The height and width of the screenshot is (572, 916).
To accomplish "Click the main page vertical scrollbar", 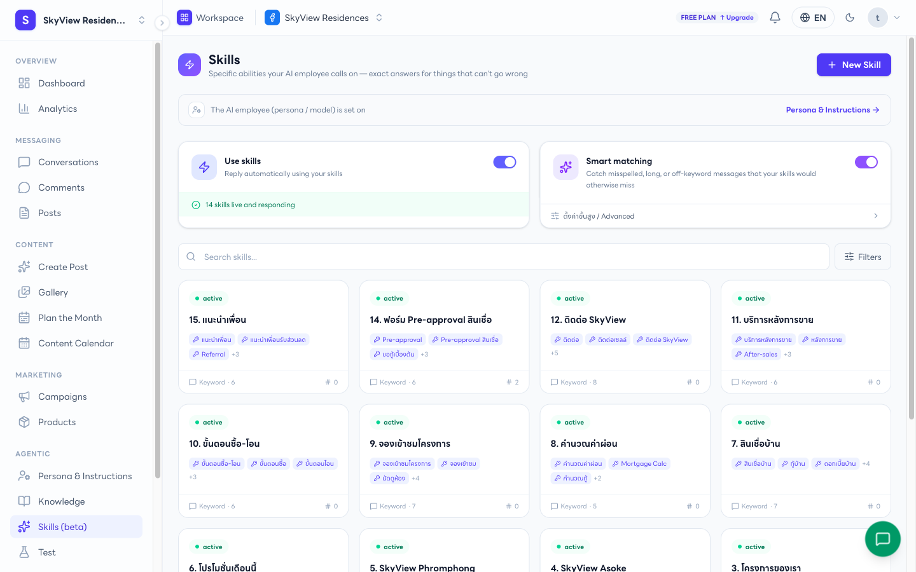I will click(912, 229).
